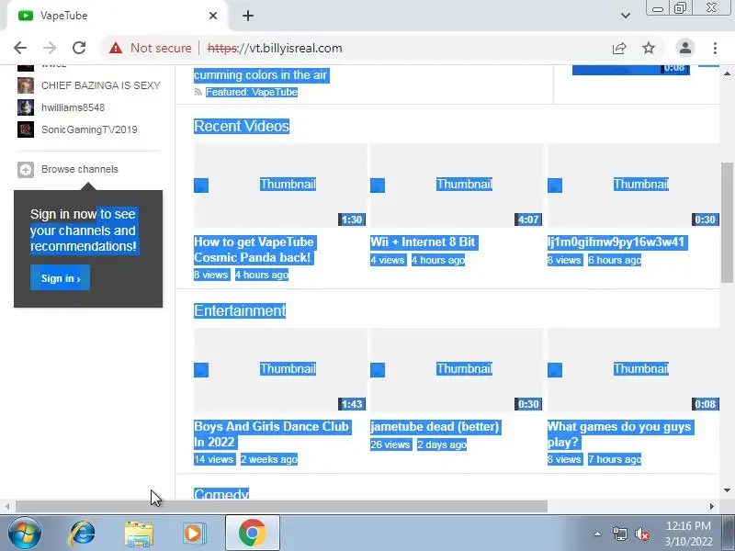Bookmark this page with the star icon
Viewport: 735px width, 551px height.
coord(649,48)
